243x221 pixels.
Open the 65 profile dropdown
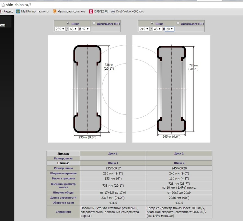pos(73,29)
